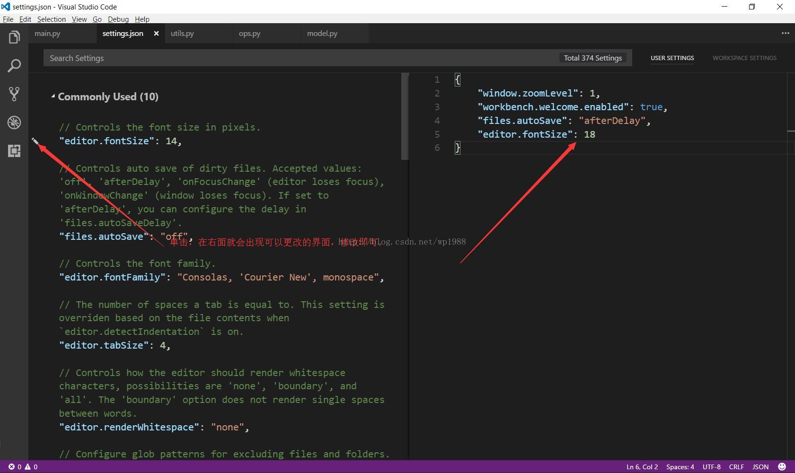Collapse the Commonly Used settings group
Viewport: 795px width, 473px height.
tap(53, 96)
